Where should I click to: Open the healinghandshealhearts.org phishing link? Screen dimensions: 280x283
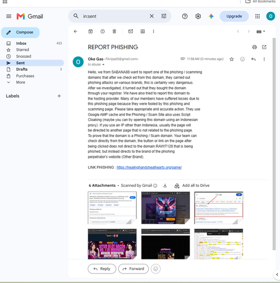[149, 168]
